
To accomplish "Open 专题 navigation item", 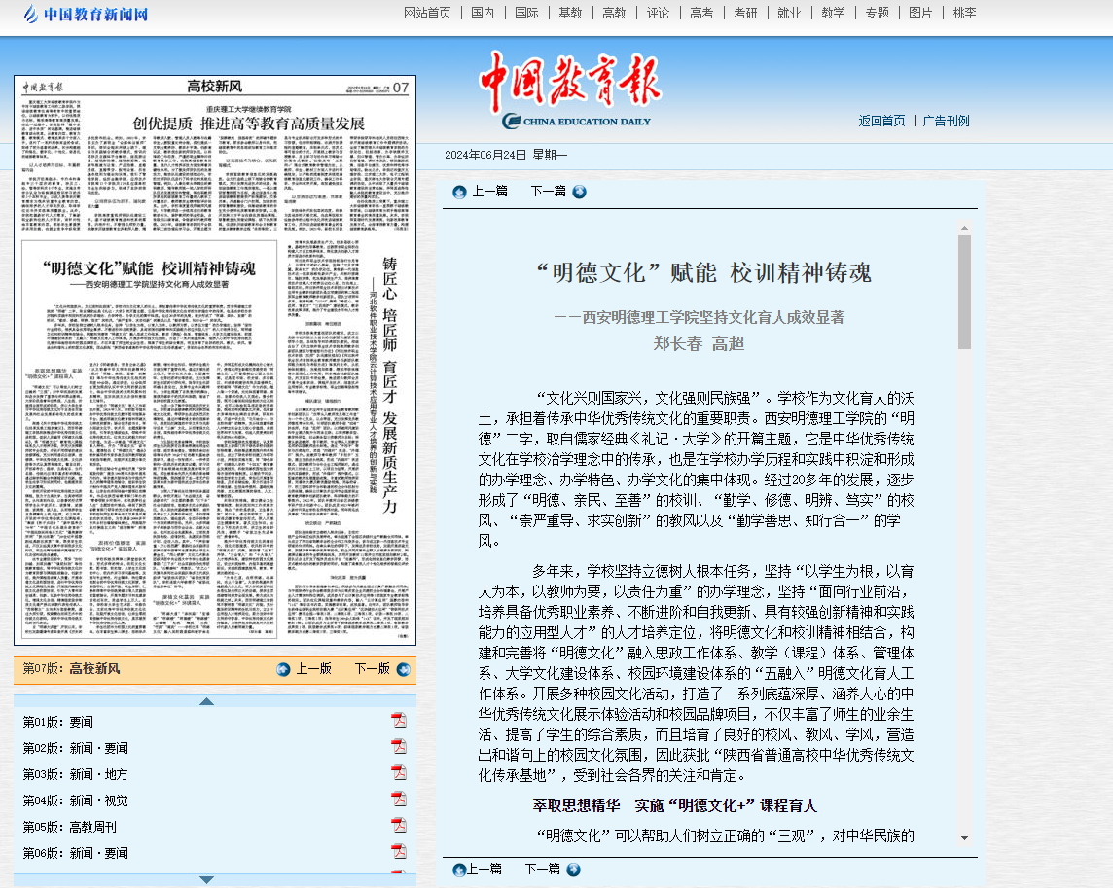I will [x=878, y=13].
